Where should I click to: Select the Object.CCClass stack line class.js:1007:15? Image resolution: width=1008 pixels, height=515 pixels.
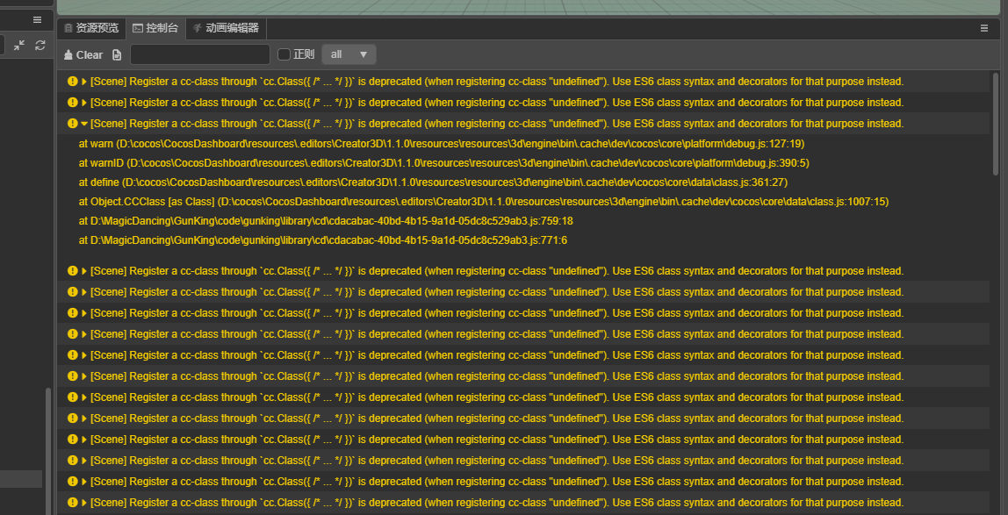pyautogui.click(x=484, y=202)
